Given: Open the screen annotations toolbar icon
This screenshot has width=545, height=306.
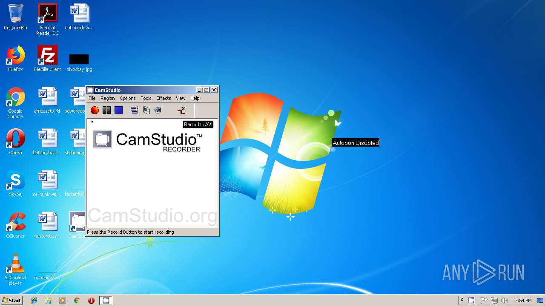Looking at the screenshot, I should [x=146, y=110].
